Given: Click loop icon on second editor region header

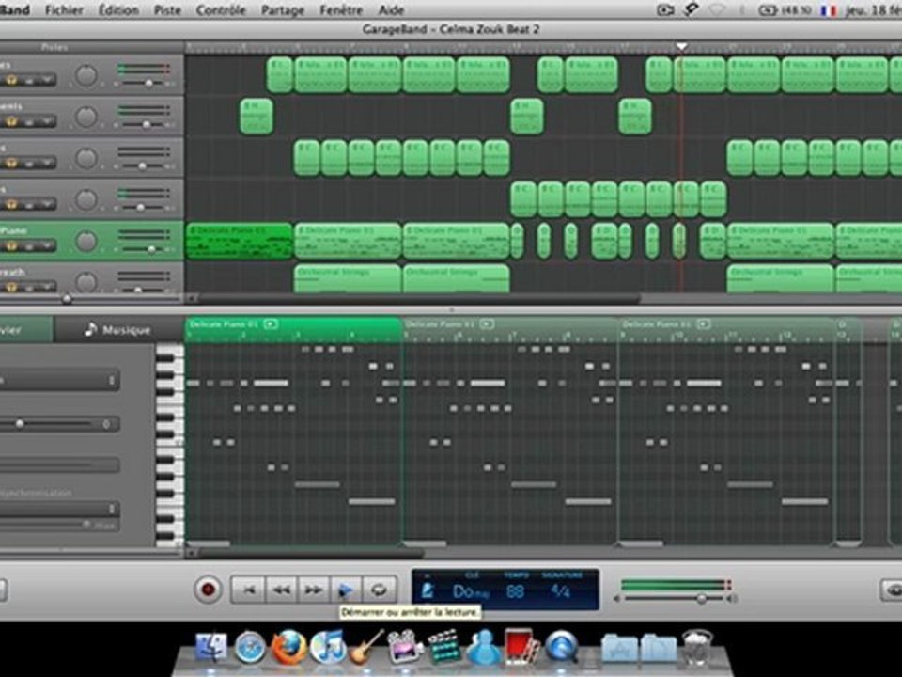Looking at the screenshot, I should [487, 324].
